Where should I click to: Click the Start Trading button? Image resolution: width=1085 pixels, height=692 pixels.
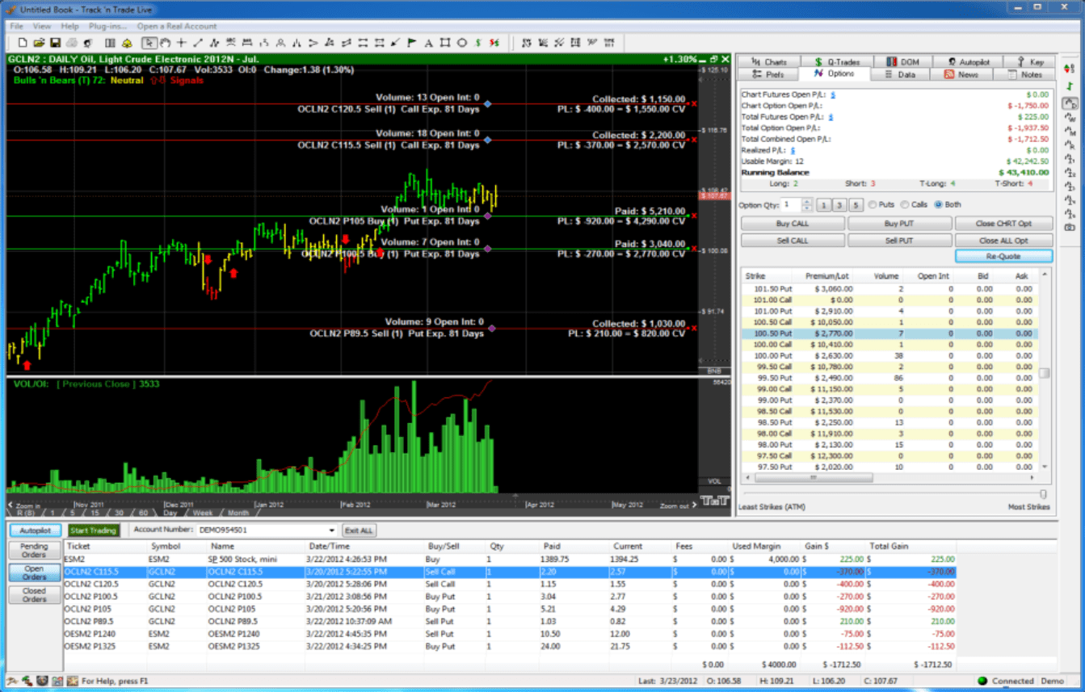(93, 531)
